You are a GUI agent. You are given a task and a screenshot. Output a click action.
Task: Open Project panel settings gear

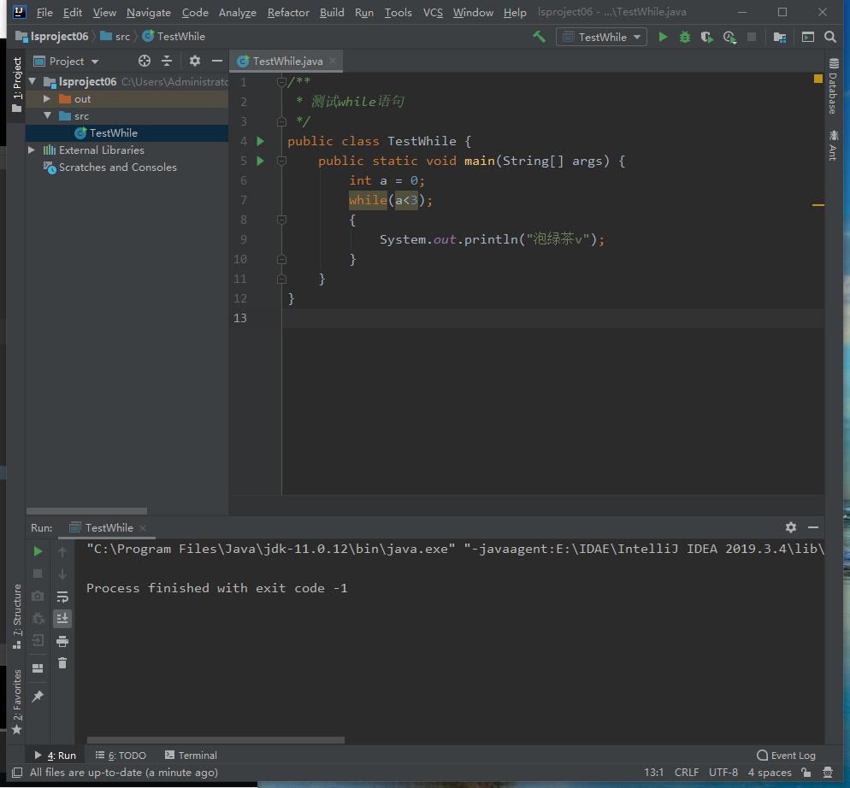(x=195, y=61)
